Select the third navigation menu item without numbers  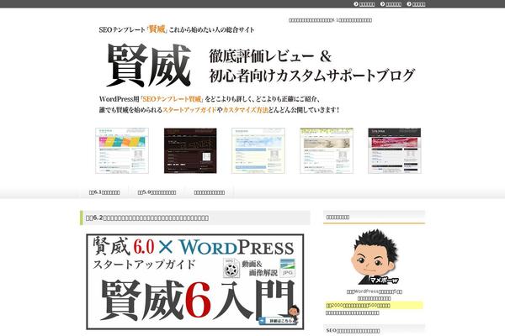(x=210, y=192)
